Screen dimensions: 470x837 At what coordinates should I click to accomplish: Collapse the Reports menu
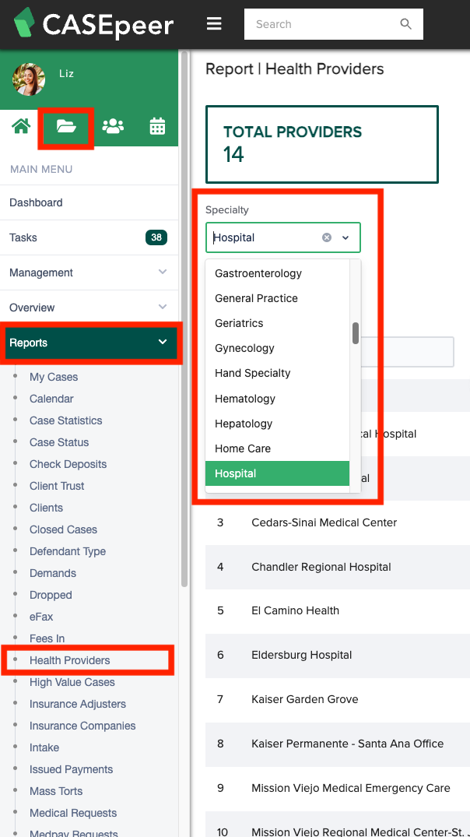(x=89, y=343)
